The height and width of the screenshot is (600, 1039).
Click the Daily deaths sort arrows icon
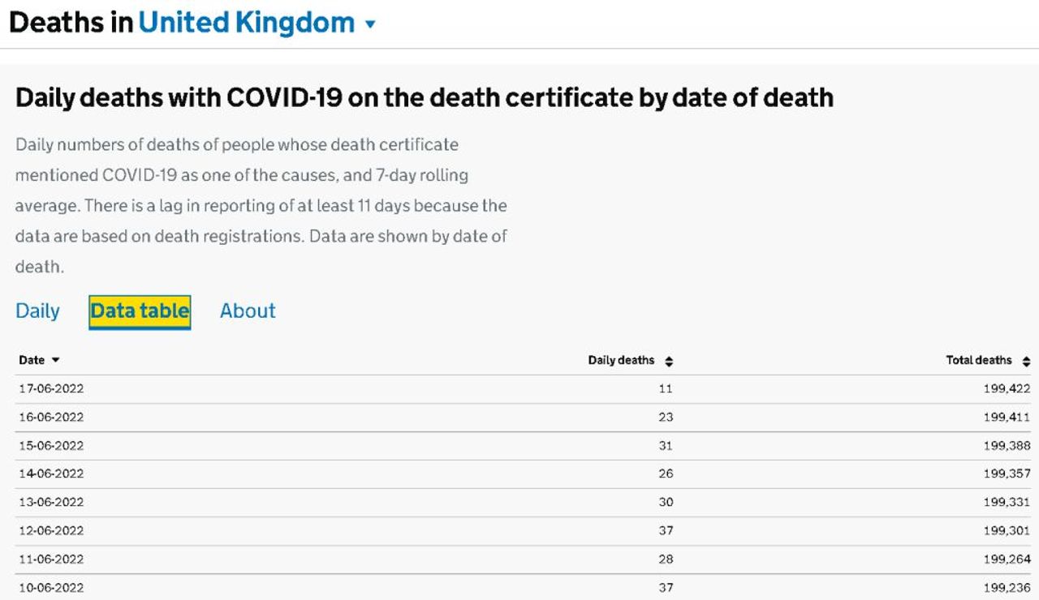click(x=669, y=362)
